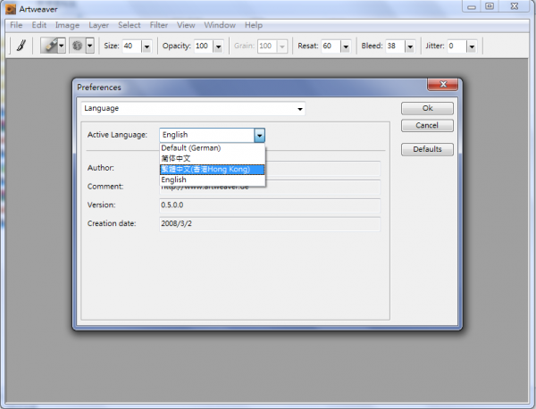Open the Jitter dropdown arrow
Viewport: 536px width, 409px height.
pyautogui.click(x=472, y=46)
